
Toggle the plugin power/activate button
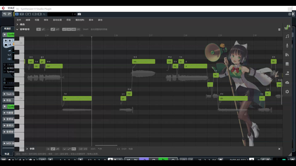pyautogui.click(x=17, y=14)
